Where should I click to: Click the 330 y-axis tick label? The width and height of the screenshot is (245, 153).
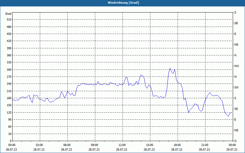pos(9,62)
